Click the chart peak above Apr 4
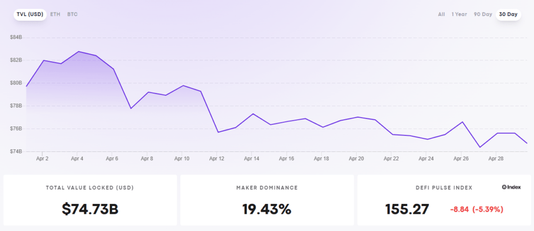Viewport: 534px width, 231px height. [x=78, y=52]
